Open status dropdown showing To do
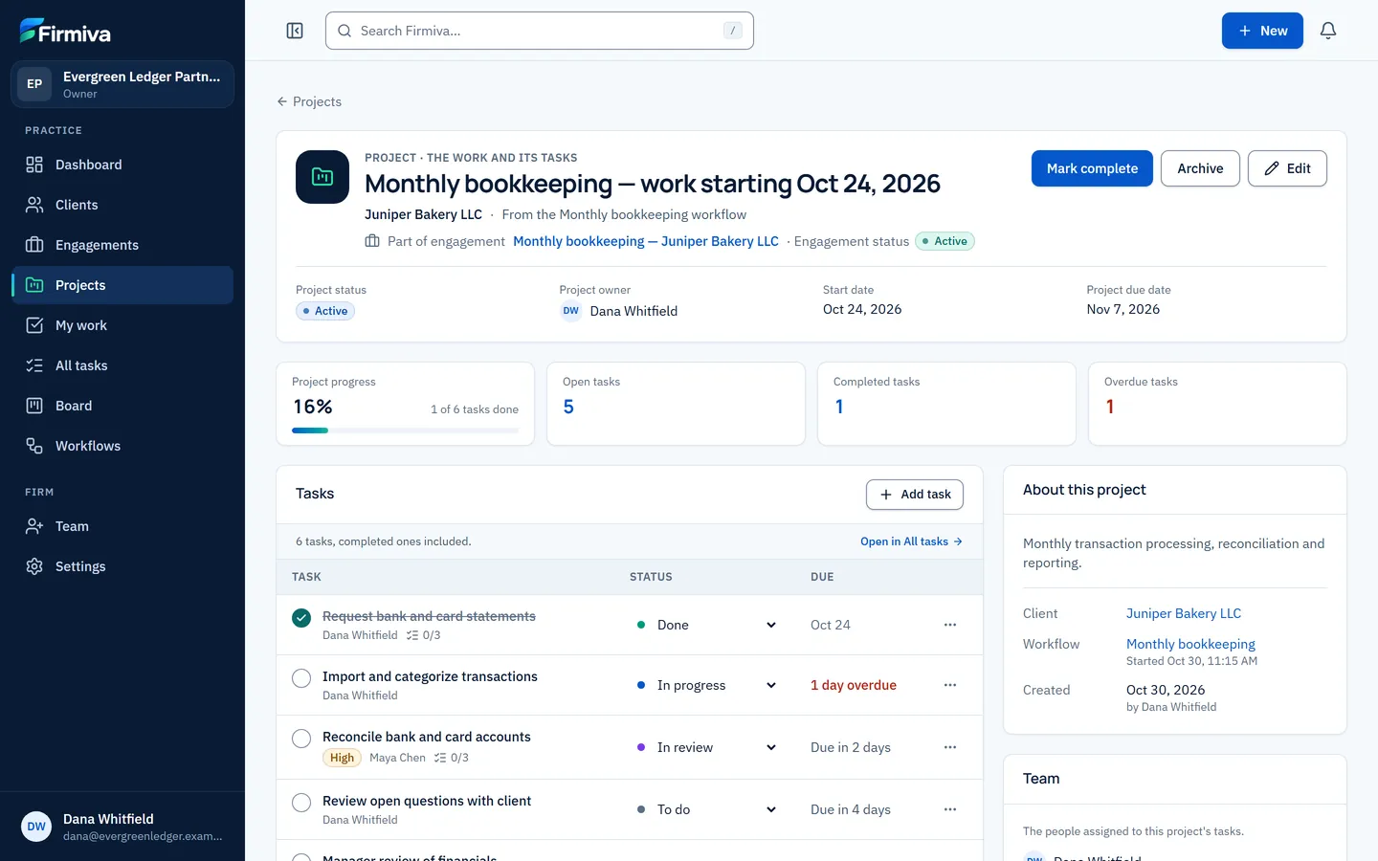 706,809
